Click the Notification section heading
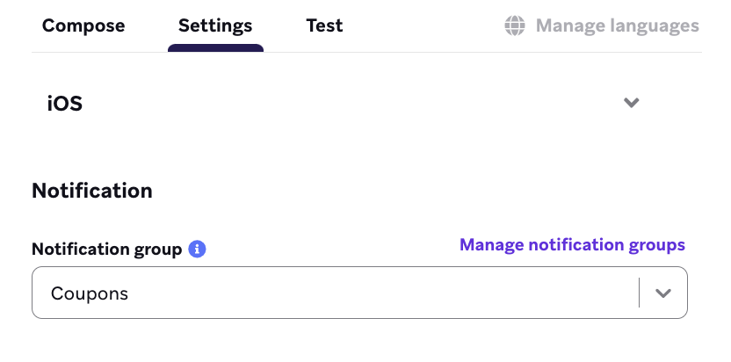This screenshot has height=362, width=731. pos(92,191)
